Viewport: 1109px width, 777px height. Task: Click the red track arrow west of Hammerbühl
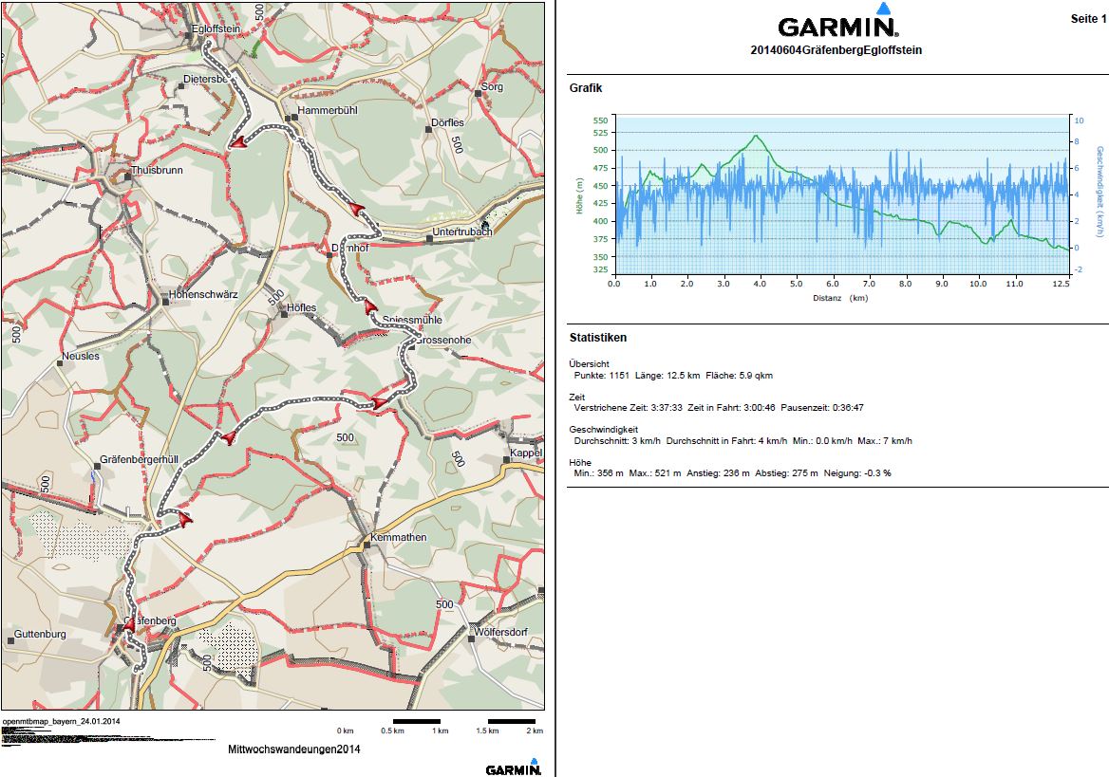pos(237,142)
